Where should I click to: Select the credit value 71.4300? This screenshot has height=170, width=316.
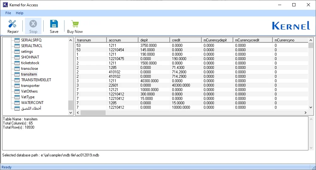(x=178, y=68)
